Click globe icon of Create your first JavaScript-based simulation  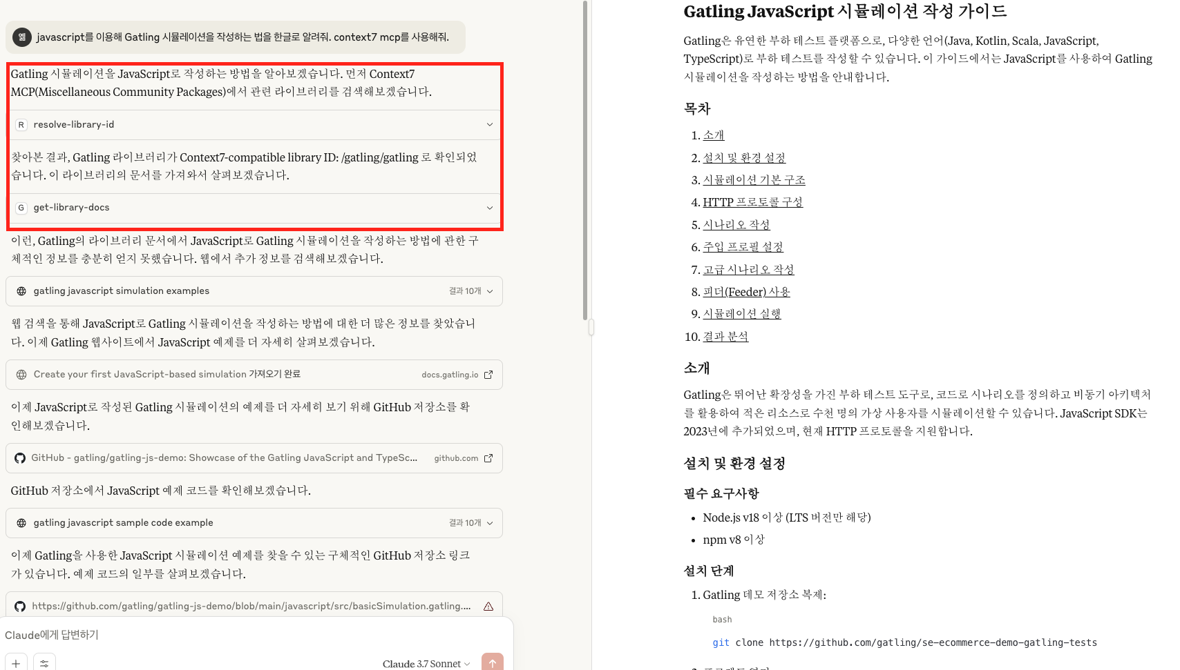pyautogui.click(x=21, y=375)
